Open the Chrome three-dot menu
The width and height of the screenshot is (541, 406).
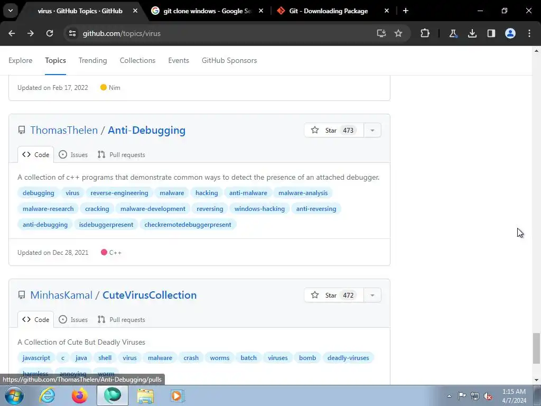[x=529, y=33]
